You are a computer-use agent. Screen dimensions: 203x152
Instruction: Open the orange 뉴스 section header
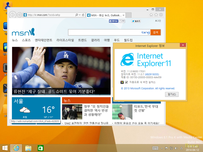(86, 100)
